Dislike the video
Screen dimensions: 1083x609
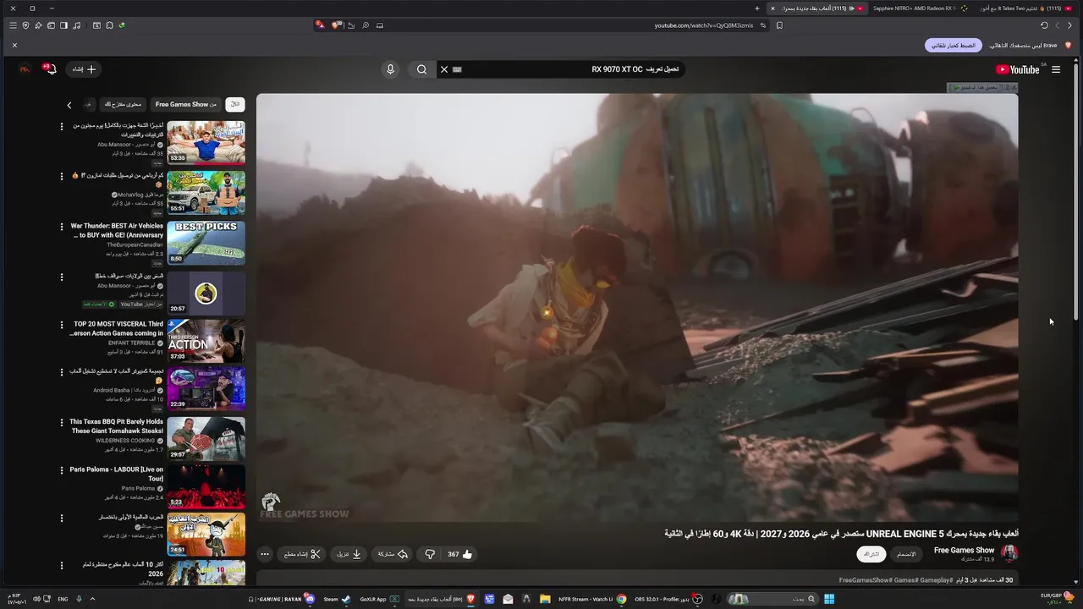click(430, 554)
